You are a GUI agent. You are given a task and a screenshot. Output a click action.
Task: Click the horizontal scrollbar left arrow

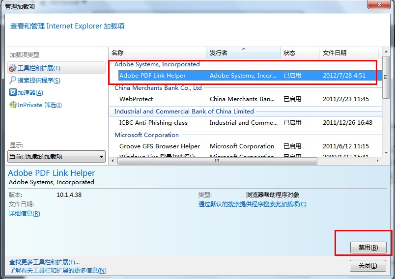pos(113,161)
